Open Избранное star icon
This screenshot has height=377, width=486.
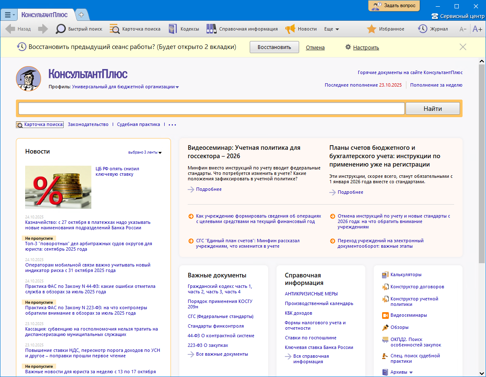[x=371, y=29]
